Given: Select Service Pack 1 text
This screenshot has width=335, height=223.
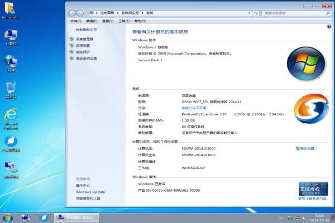Looking at the screenshot, I should click(x=150, y=60).
